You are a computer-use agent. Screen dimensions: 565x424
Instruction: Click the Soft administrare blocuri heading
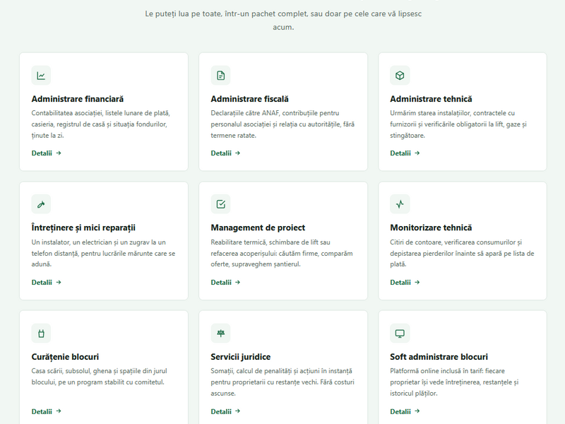(439, 357)
